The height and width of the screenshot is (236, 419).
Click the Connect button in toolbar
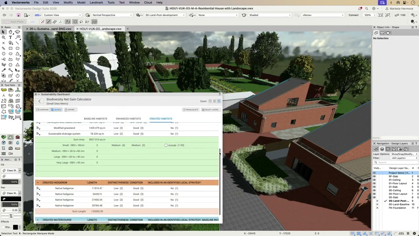[x=354, y=15]
